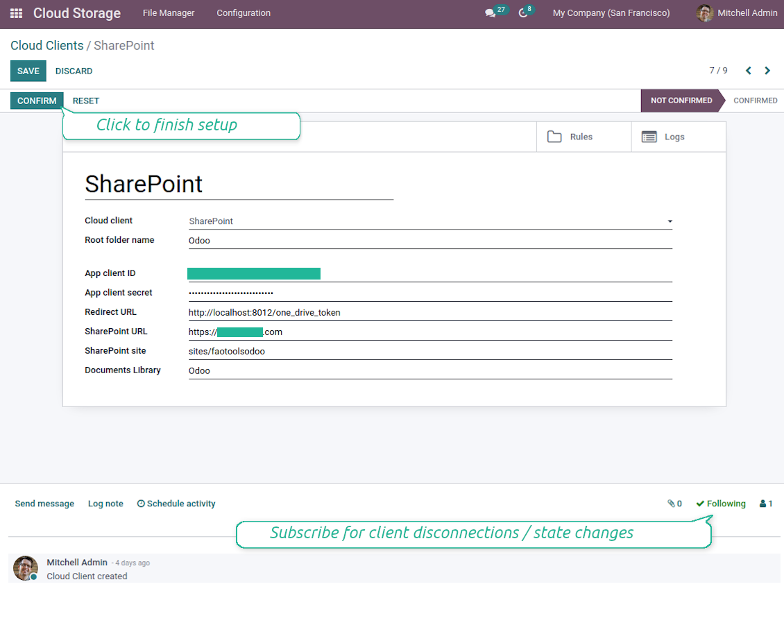This screenshot has height=643, width=784.
Task: Edit the SharePoint name title field
Action: click(x=239, y=184)
